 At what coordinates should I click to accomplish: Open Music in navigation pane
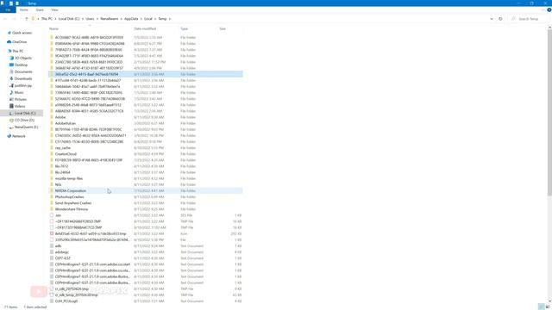(x=19, y=92)
